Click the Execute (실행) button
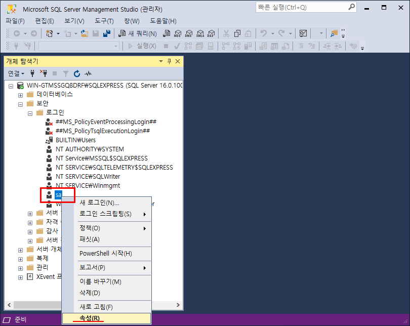 click(142, 46)
